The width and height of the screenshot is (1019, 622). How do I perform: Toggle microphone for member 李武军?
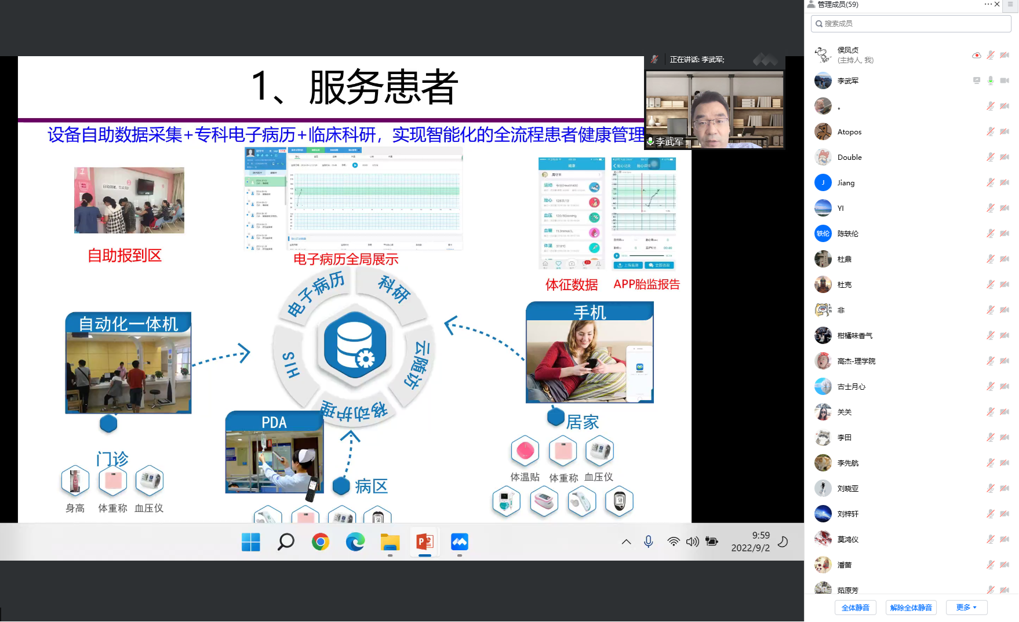991,81
